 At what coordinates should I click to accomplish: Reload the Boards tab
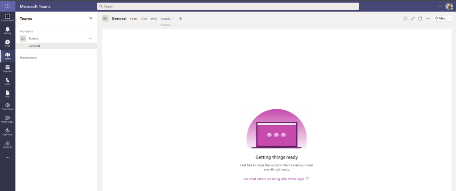[420, 19]
